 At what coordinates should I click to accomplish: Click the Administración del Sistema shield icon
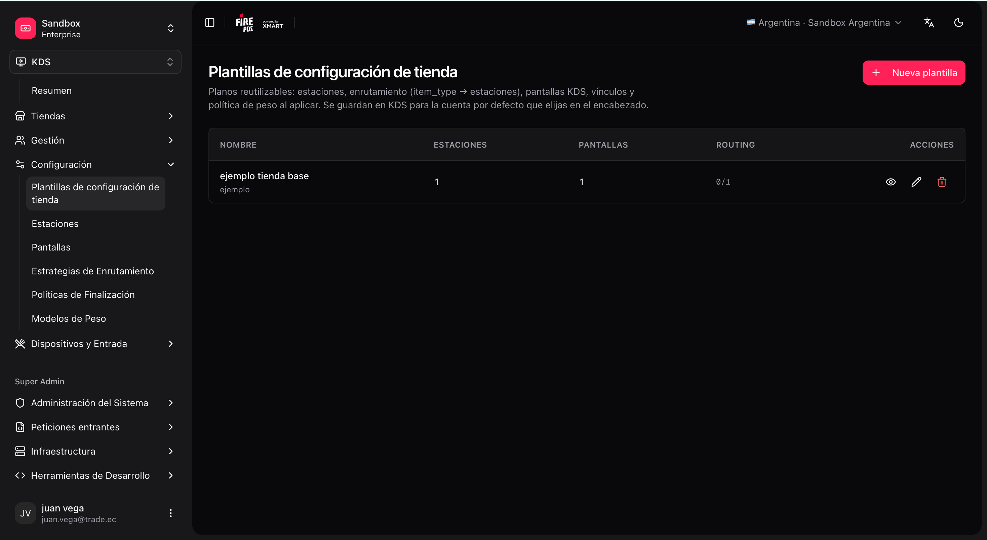pos(20,403)
